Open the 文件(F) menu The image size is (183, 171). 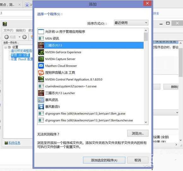pyautogui.click(x=9, y=31)
